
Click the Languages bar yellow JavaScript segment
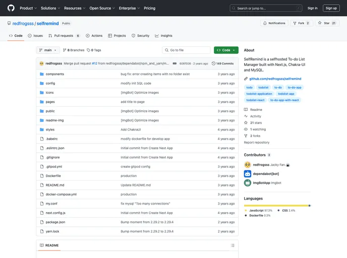tap(276, 206)
